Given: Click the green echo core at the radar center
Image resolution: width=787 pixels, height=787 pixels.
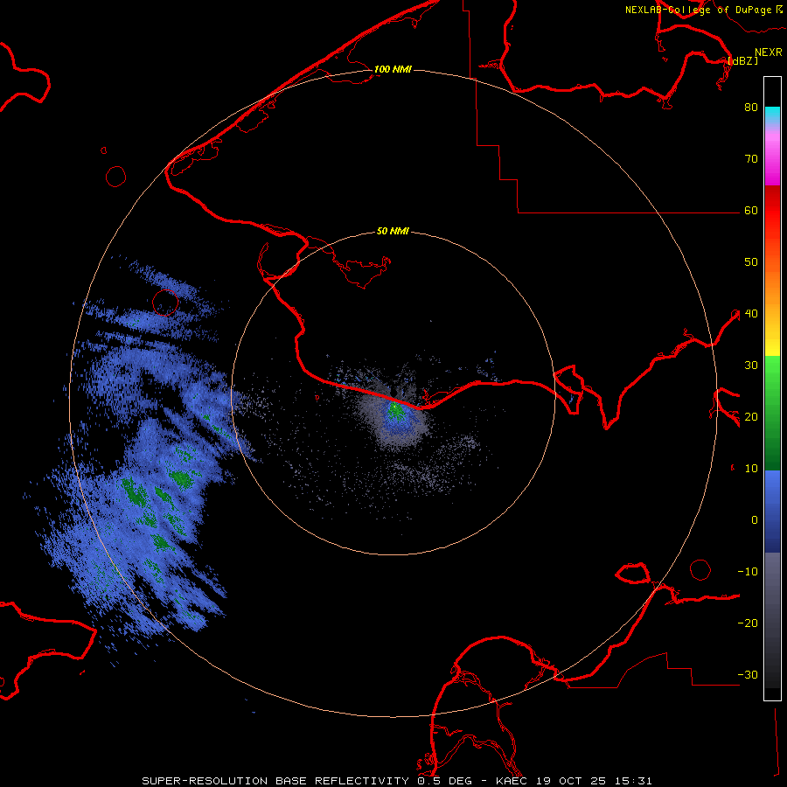Looking at the screenshot, I should pyautogui.click(x=396, y=412).
